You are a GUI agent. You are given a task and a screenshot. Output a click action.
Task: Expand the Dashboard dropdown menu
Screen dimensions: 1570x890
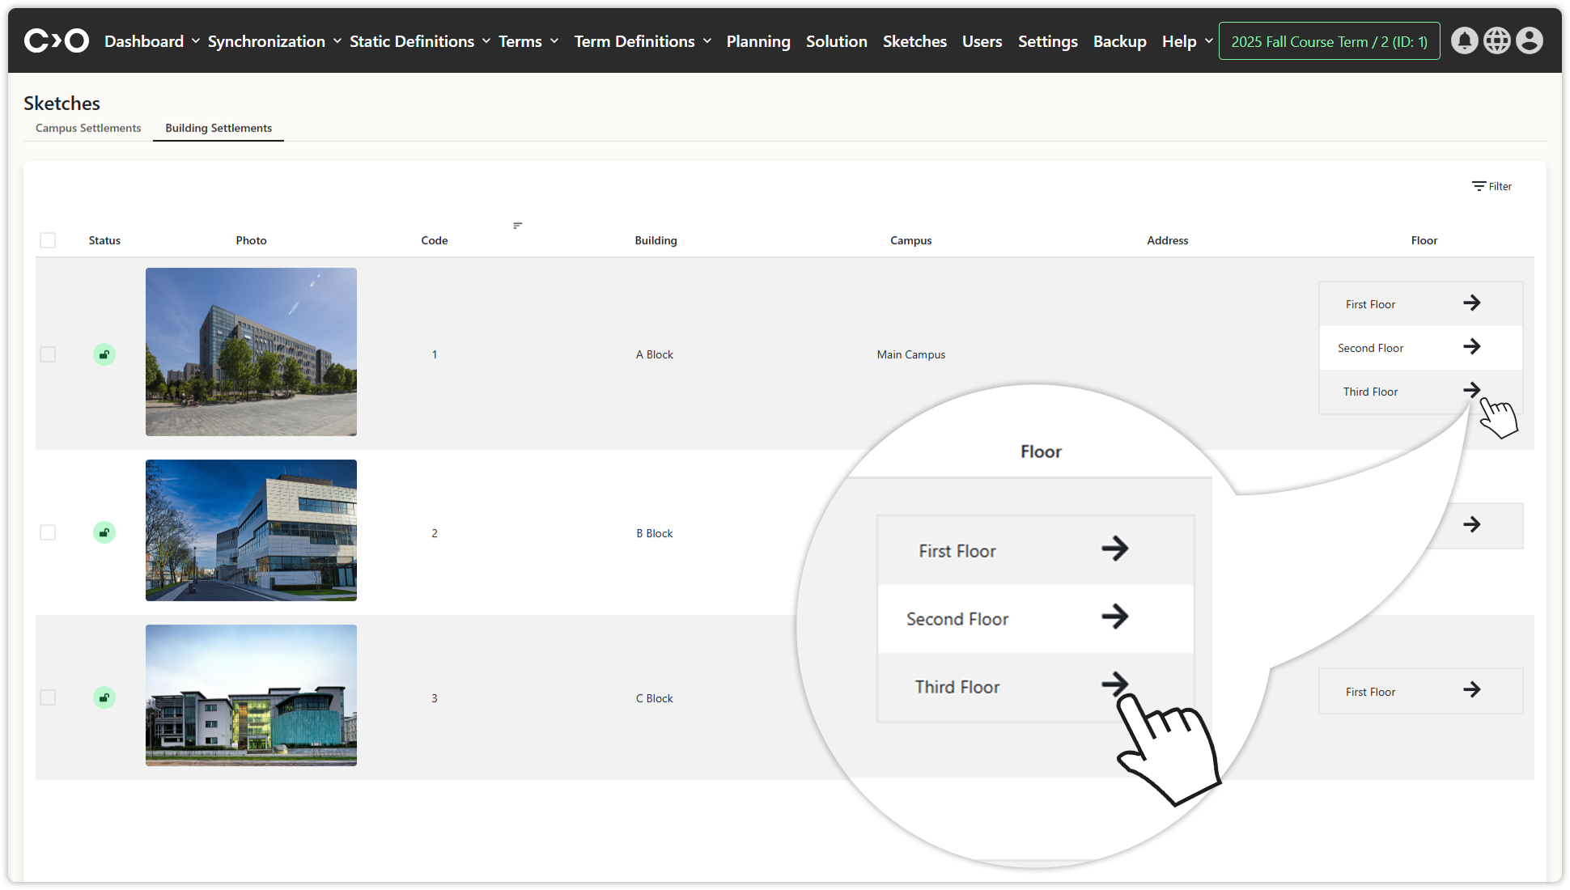tap(151, 41)
